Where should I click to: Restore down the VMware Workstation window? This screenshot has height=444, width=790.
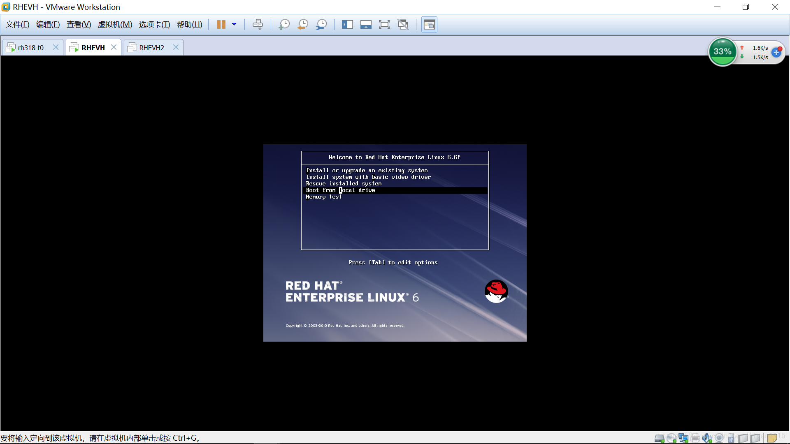(746, 7)
